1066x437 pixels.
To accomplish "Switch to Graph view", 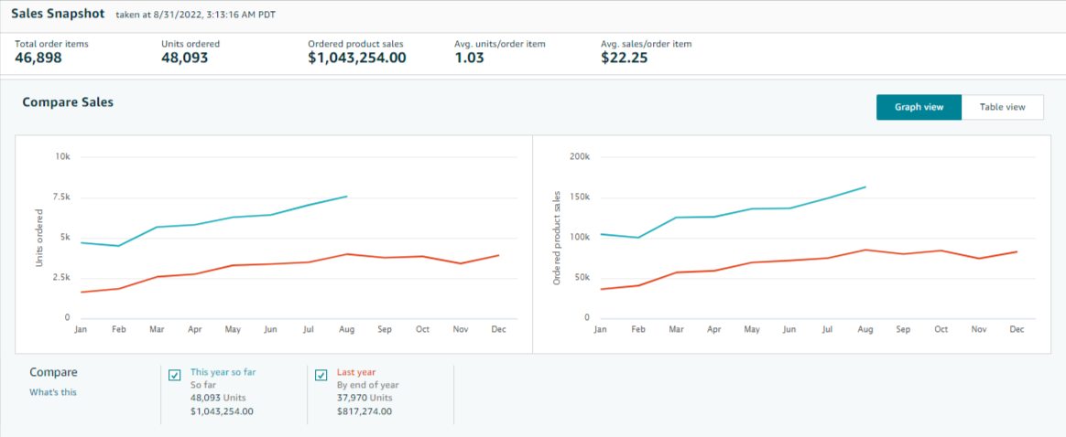I will click(x=919, y=107).
